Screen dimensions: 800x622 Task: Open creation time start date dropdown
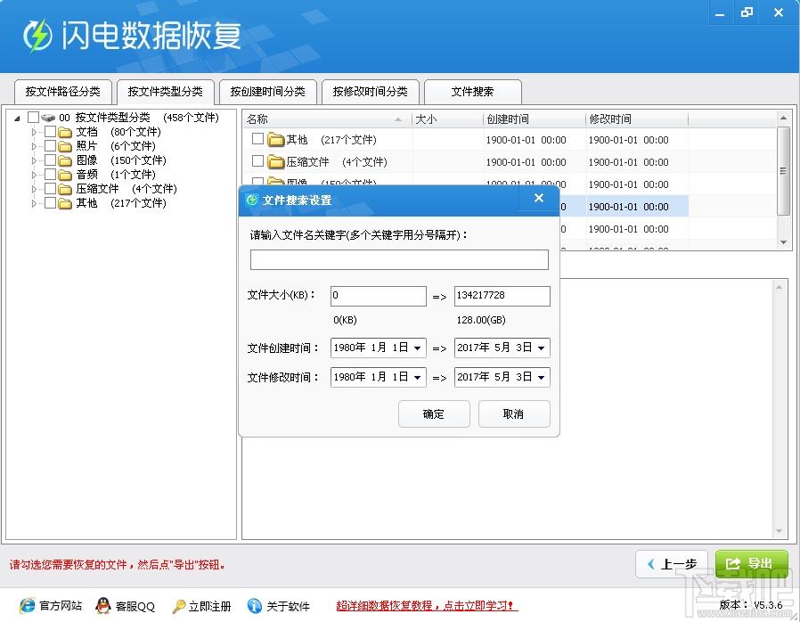pyautogui.click(x=417, y=348)
